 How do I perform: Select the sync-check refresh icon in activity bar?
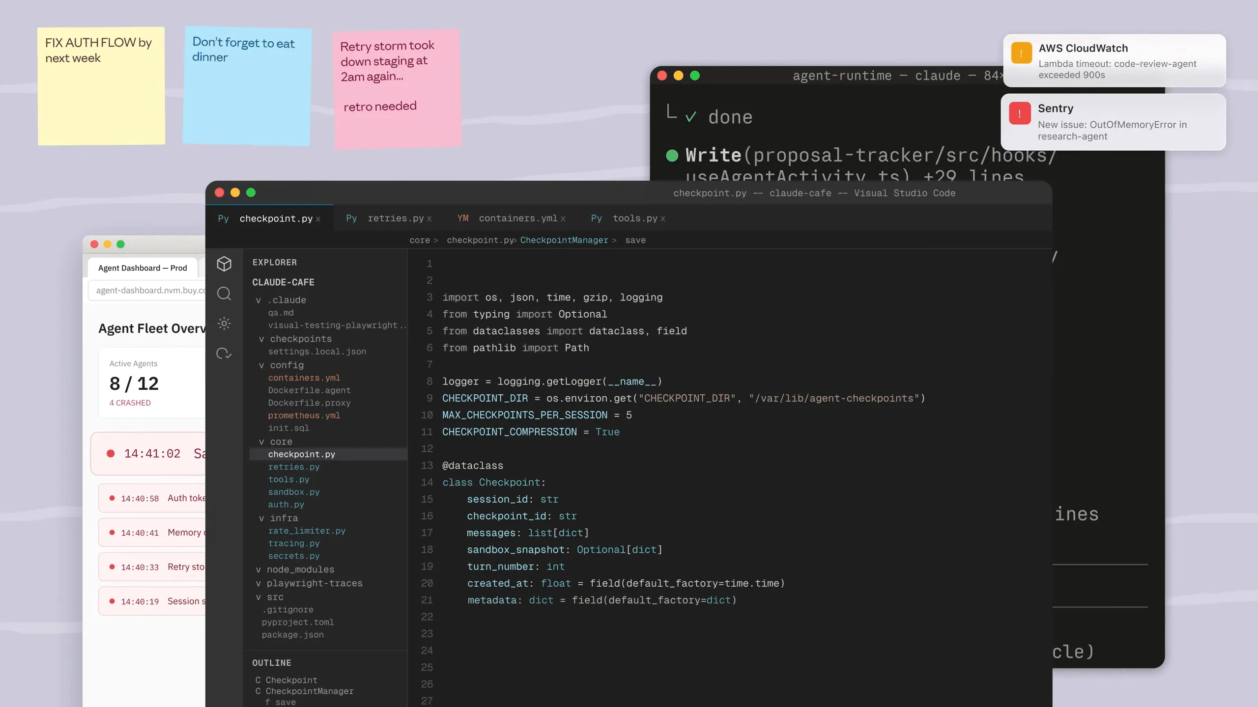tap(224, 353)
